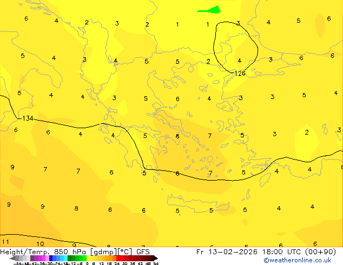This screenshot has width=343, height=265.
Task: Open the weatheronline.co.uk copyright link
Action: coord(298,260)
